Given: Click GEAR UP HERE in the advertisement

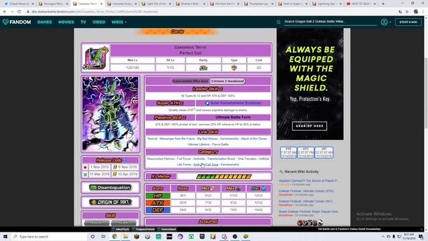Looking at the screenshot, I should [310, 126].
